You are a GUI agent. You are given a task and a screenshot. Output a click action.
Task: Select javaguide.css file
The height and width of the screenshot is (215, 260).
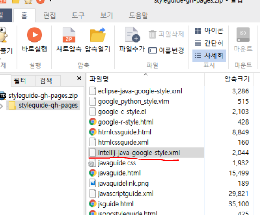pyautogui.click(x=117, y=163)
